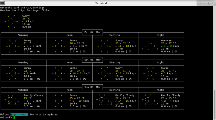
Task: Click the 'curl wttr.in/Santiago' command text
Action: point(29,8)
